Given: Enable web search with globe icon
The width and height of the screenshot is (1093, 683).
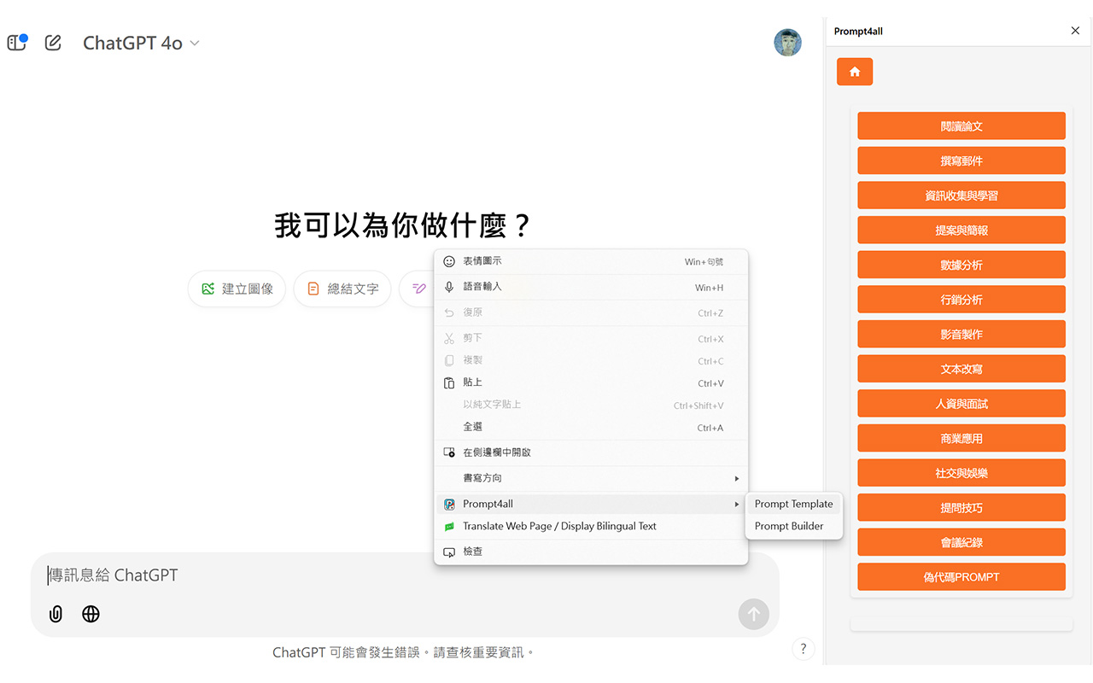Looking at the screenshot, I should coord(91,614).
